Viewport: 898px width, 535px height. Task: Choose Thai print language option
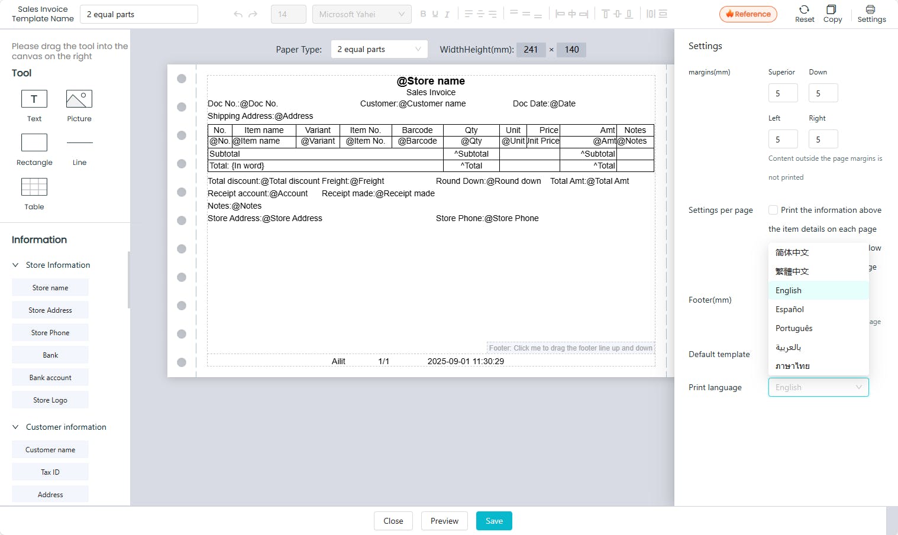tap(818, 366)
